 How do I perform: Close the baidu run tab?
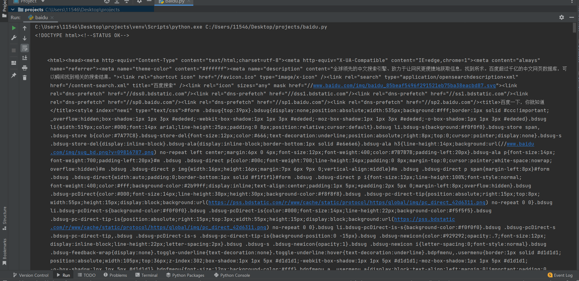(x=52, y=18)
